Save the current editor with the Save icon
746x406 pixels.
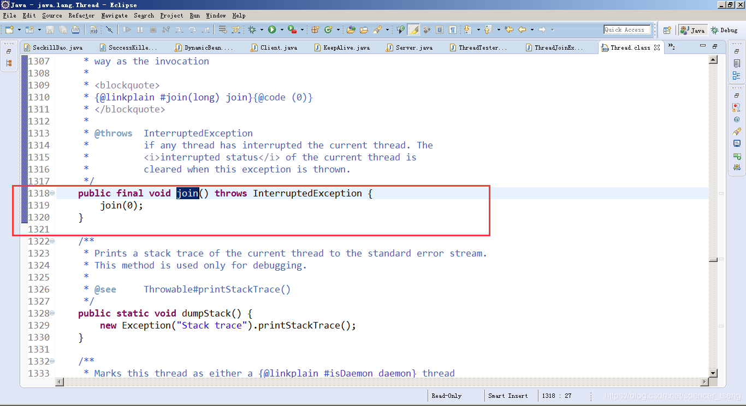(50, 30)
